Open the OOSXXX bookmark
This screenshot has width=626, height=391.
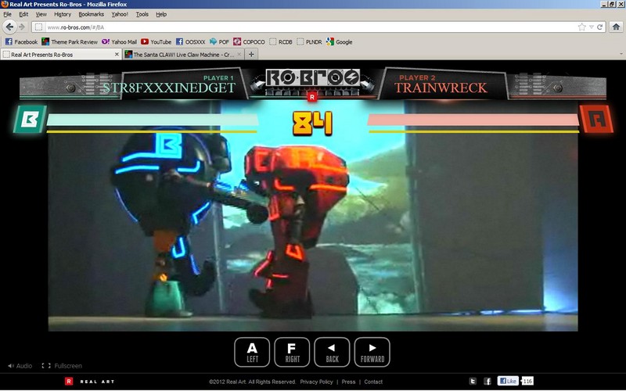coord(191,41)
